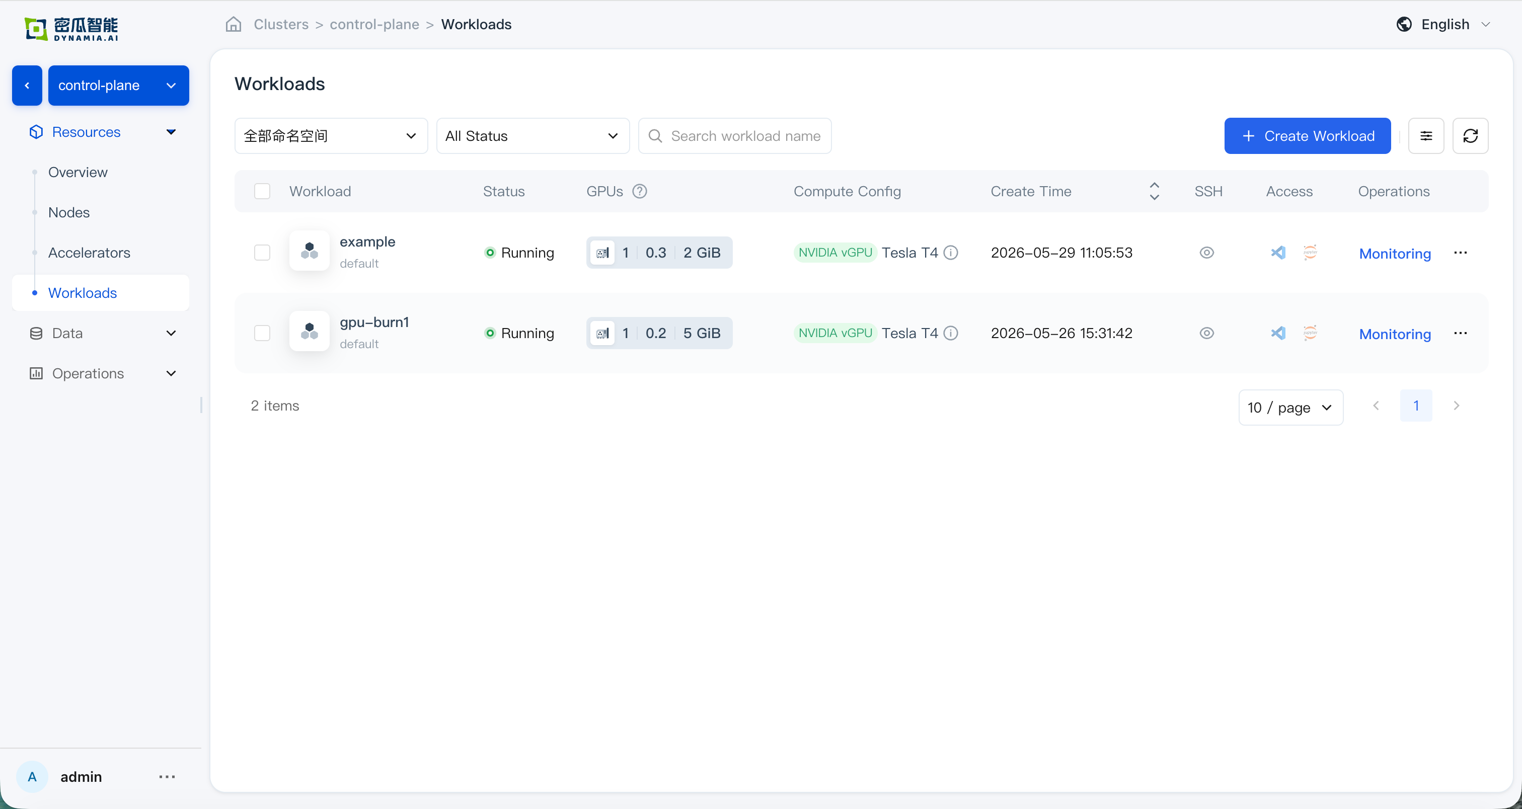This screenshot has width=1522, height=809.
Task: Open the namespace filter dropdown
Action: point(331,136)
